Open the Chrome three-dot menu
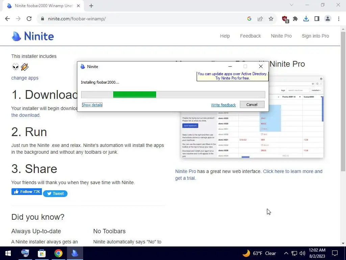 pos(339,19)
